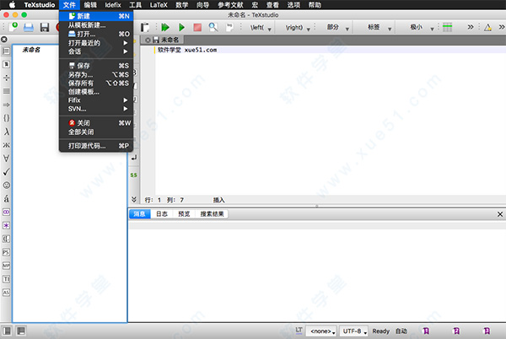Select 未命名 in the structure tree
The height and width of the screenshot is (339, 506).
(x=31, y=50)
